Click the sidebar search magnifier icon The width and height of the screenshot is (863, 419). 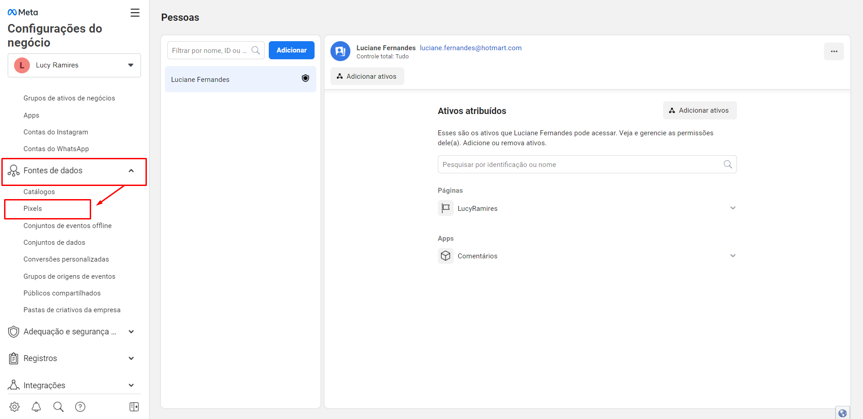(58, 407)
